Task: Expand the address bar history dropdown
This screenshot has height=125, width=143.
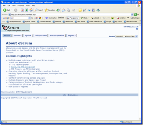Action: [x=132, y=15]
